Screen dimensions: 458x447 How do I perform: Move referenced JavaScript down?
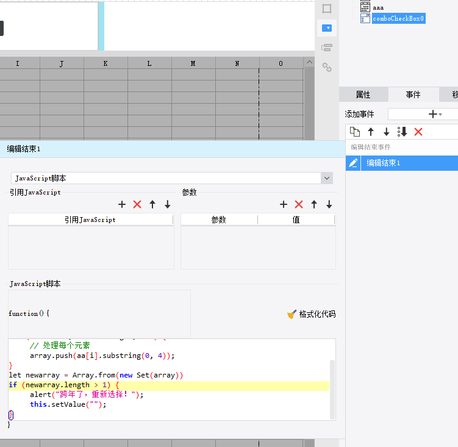(167, 204)
